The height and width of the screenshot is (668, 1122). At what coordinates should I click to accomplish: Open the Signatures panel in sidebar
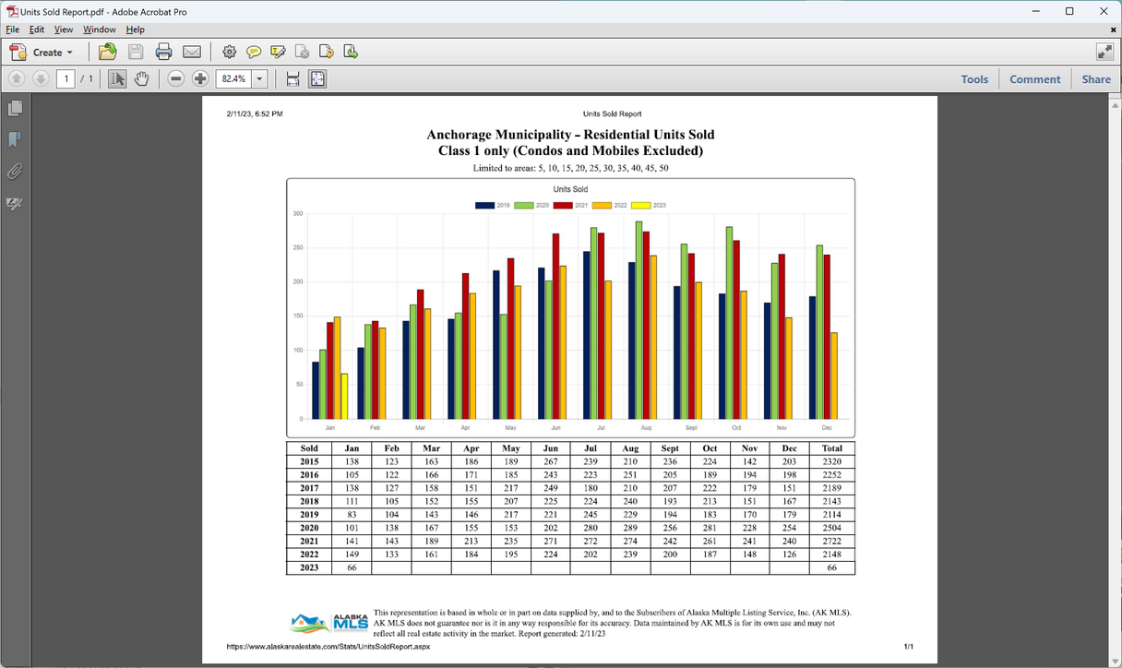[15, 203]
